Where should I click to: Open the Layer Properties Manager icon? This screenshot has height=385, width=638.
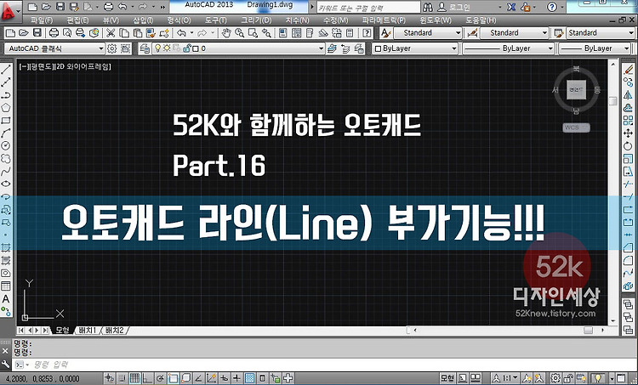[145, 48]
